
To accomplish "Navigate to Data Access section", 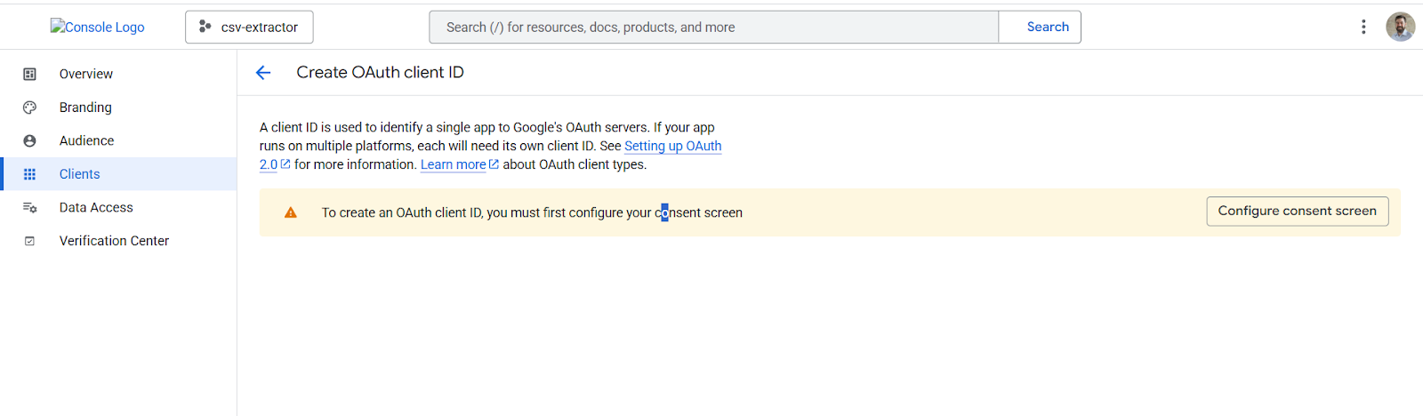I will click(x=96, y=207).
